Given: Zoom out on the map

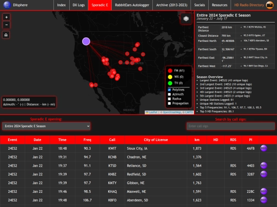Looking at the screenshot, I should tap(6, 25).
